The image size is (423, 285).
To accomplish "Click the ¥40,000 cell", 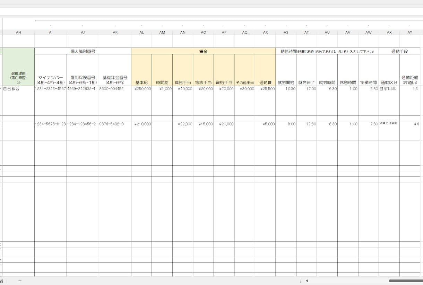I will (183, 101).
